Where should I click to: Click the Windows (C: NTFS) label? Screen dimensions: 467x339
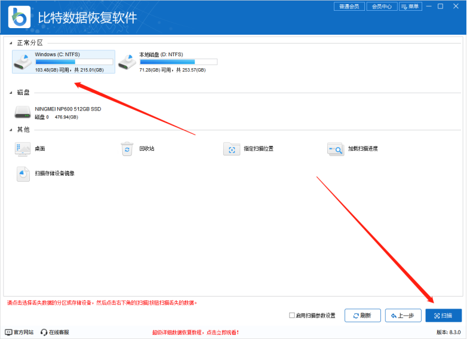(x=57, y=54)
